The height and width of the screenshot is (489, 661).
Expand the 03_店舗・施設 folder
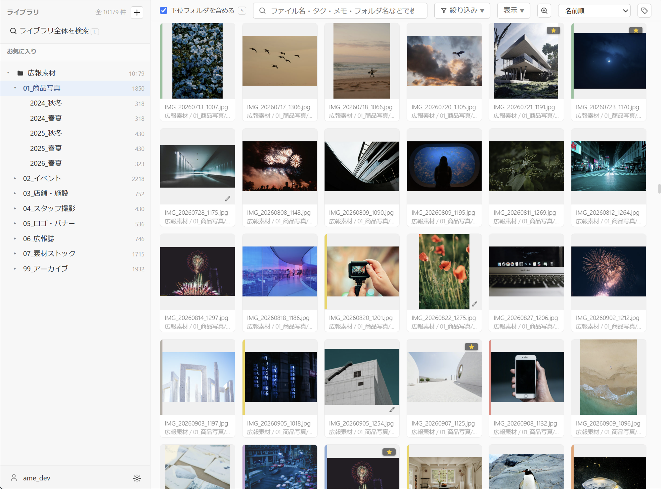click(x=15, y=193)
